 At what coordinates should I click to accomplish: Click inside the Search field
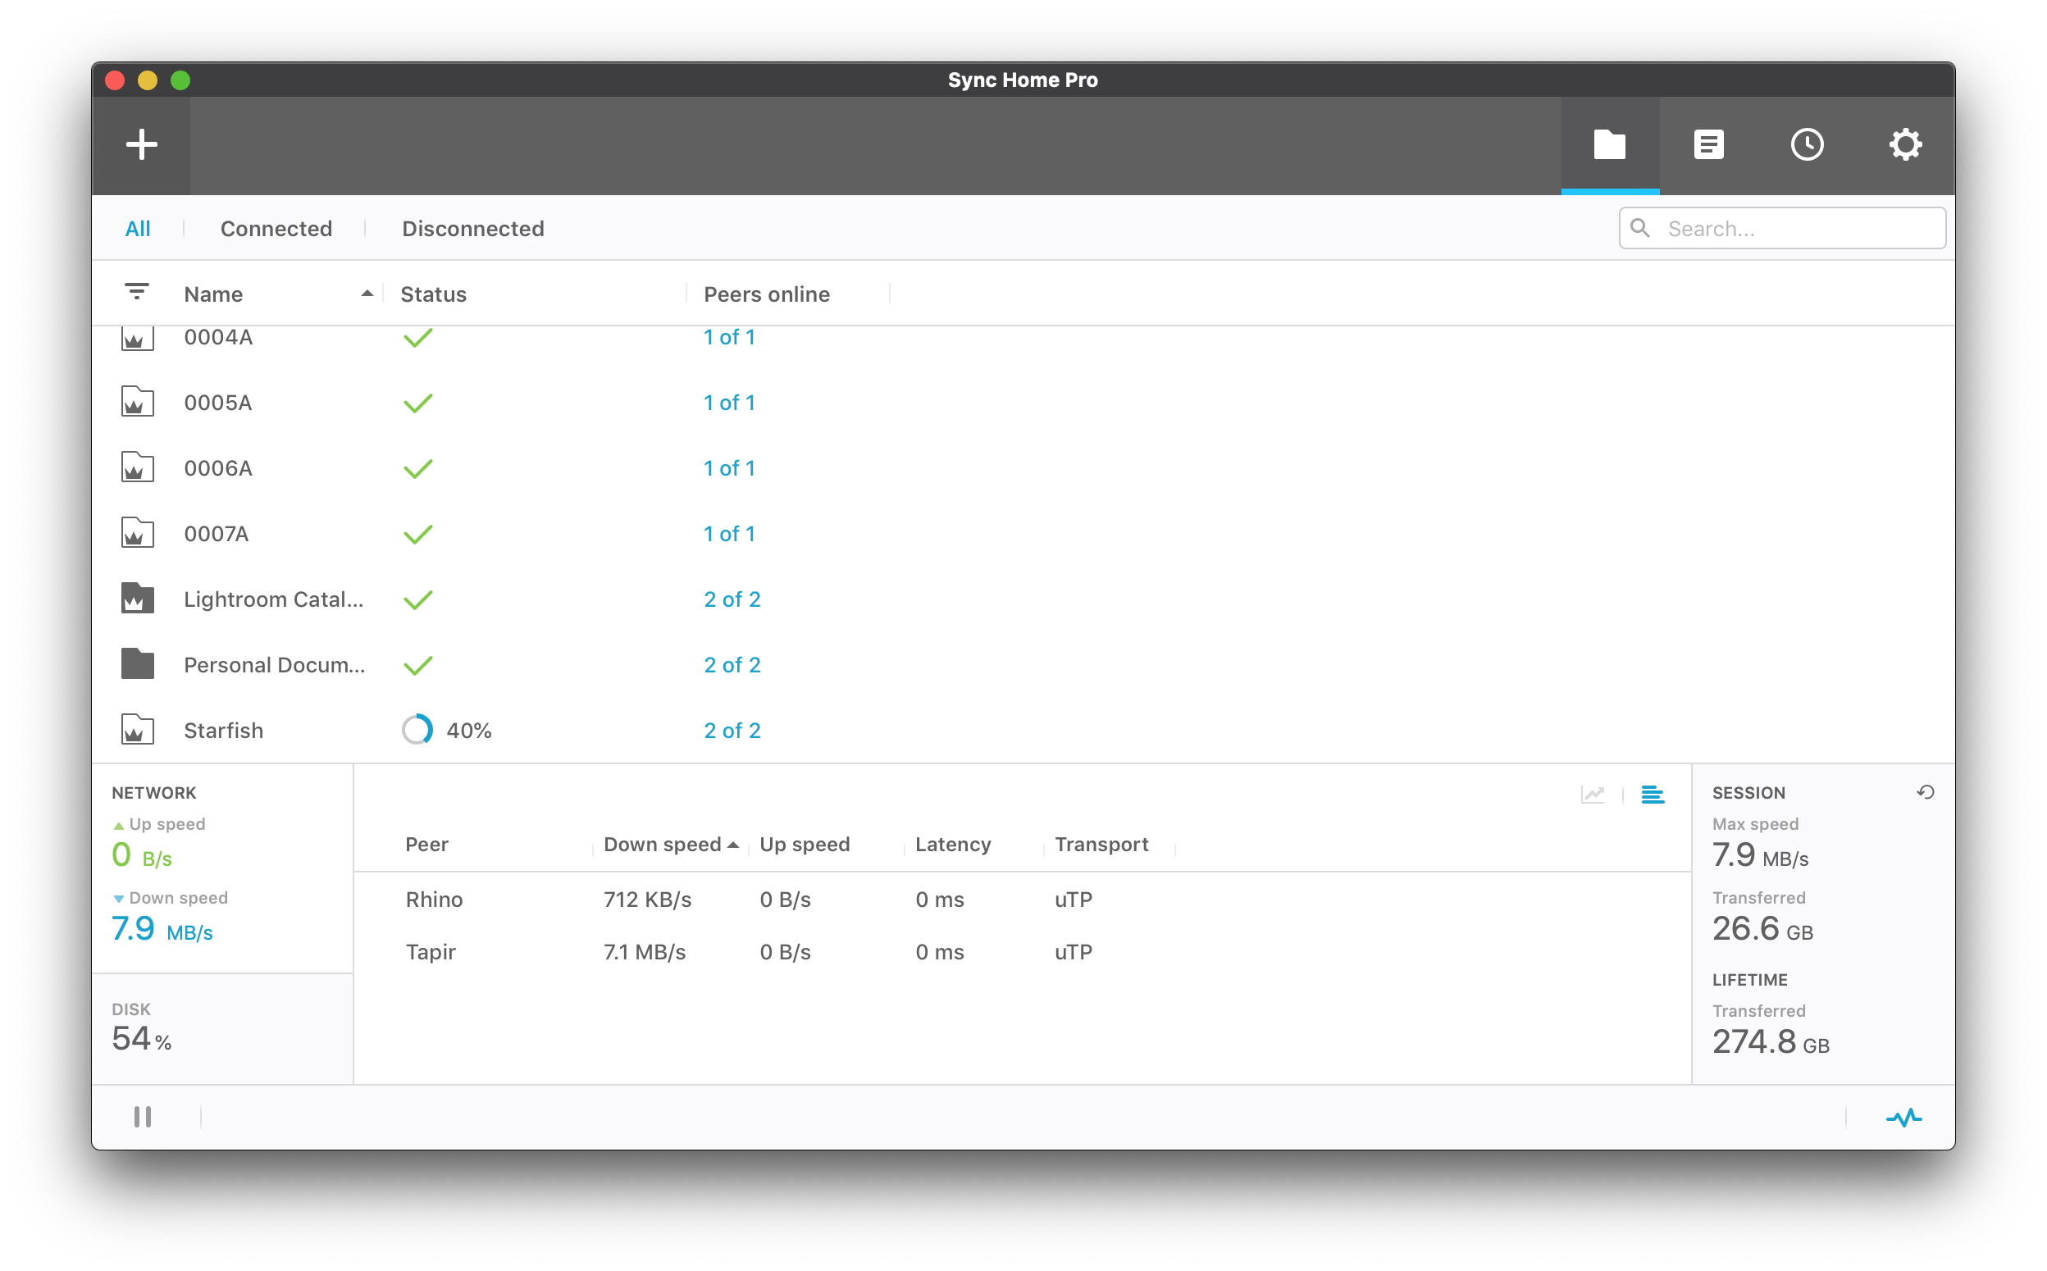click(1782, 229)
